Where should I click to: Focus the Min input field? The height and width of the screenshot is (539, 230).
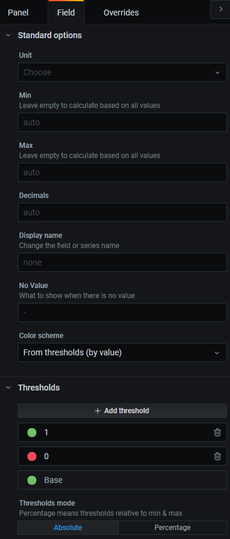tap(122, 122)
